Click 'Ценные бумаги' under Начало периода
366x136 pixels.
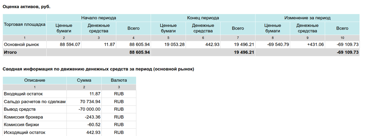pos(64,28)
